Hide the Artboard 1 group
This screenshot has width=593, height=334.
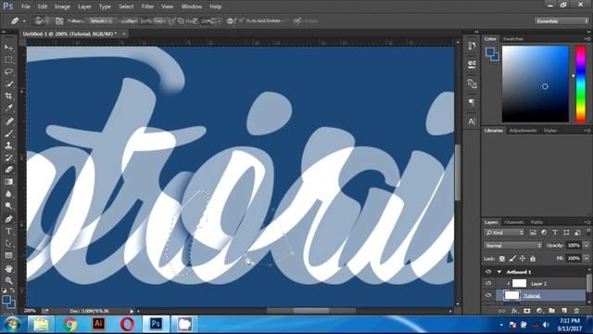(x=488, y=272)
